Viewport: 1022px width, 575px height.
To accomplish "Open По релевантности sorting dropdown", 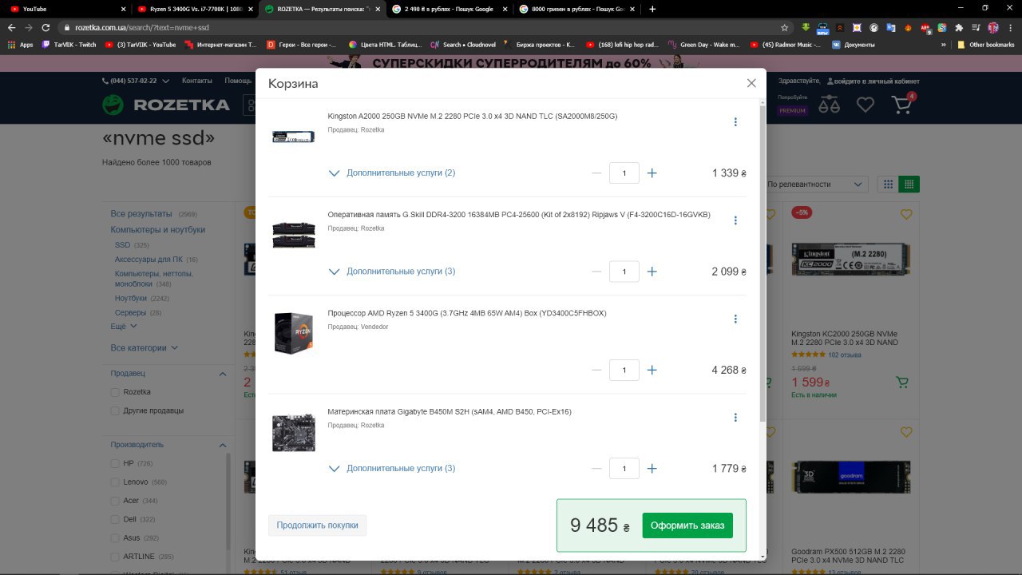I will (814, 184).
